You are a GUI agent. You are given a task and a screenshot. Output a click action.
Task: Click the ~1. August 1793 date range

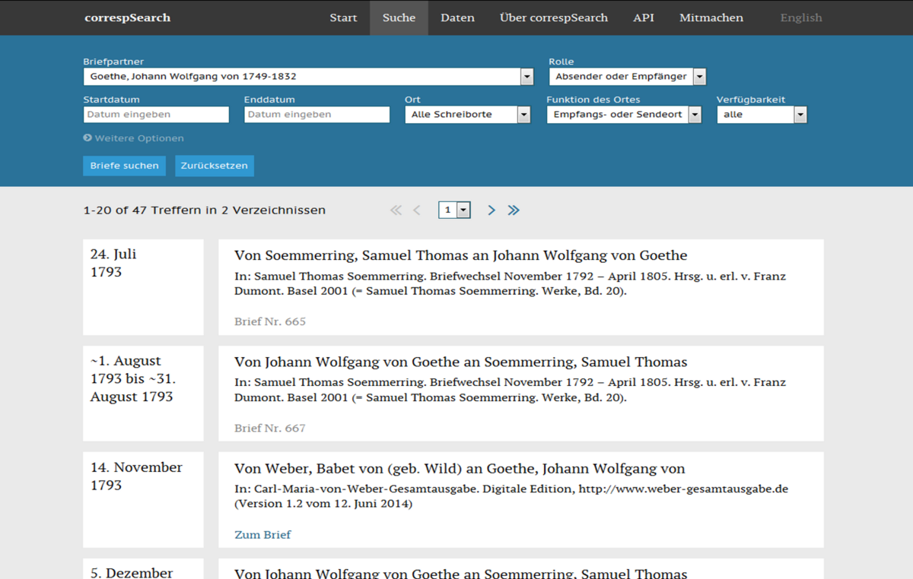click(134, 378)
